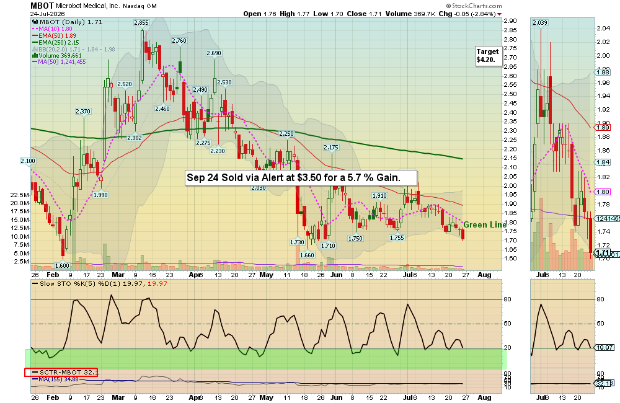Click the 2.100 starting price label
Screen dimensions: 620x403
pyautogui.click(x=28, y=161)
